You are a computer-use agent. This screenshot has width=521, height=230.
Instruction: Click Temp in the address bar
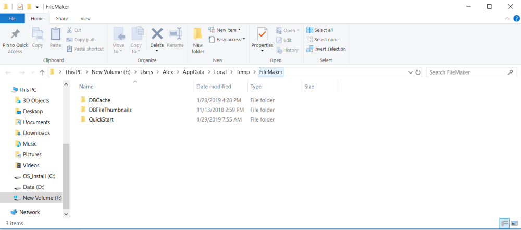click(243, 72)
